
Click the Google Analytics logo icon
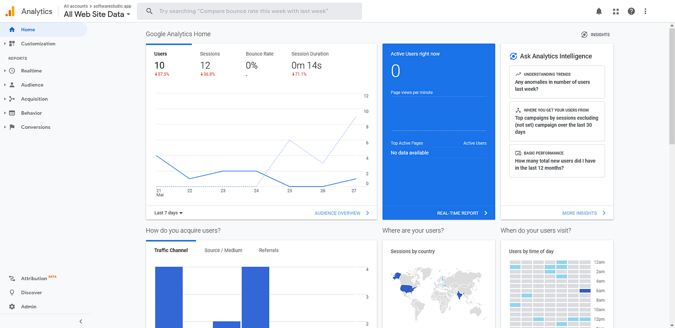[10, 11]
